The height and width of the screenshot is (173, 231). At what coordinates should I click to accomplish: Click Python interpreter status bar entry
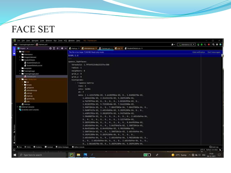[x=212, y=150]
